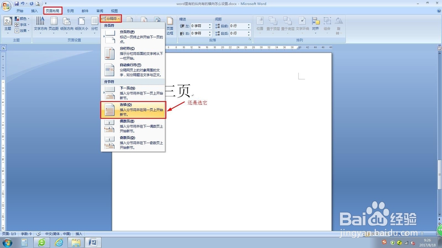Click the proofing check icon in status bar
The height and width of the screenshot is (248, 442).
[x=38, y=233]
